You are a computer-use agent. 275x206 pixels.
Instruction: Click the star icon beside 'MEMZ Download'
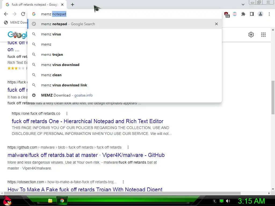34,95
